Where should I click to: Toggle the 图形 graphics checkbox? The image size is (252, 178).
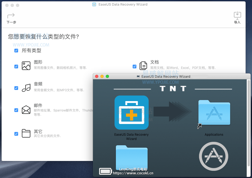[16, 67]
